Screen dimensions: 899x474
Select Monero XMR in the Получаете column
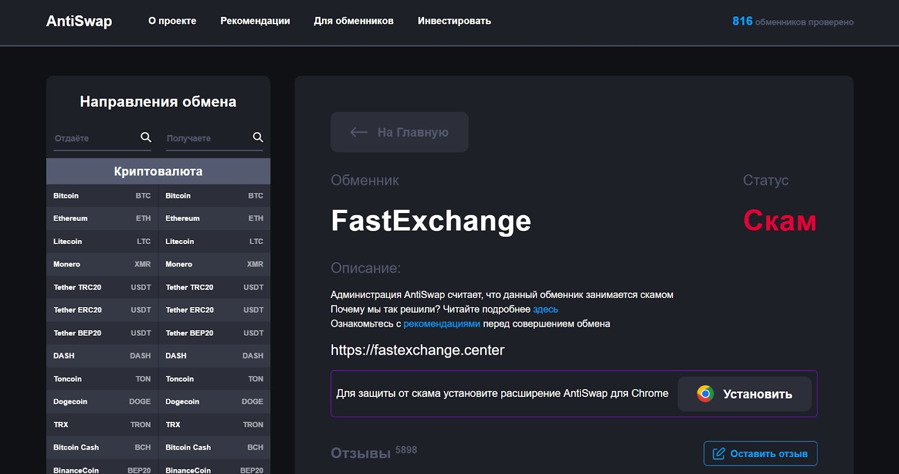(x=215, y=264)
